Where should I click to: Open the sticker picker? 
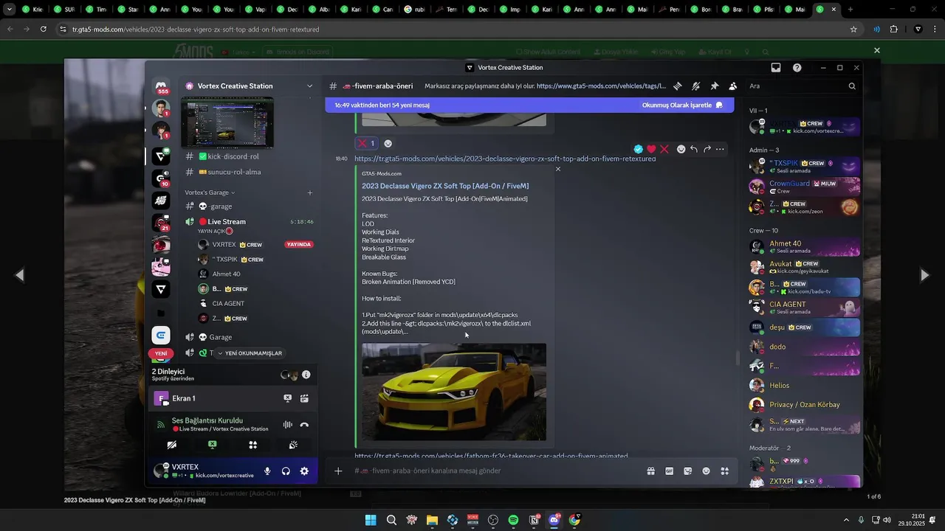(688, 471)
